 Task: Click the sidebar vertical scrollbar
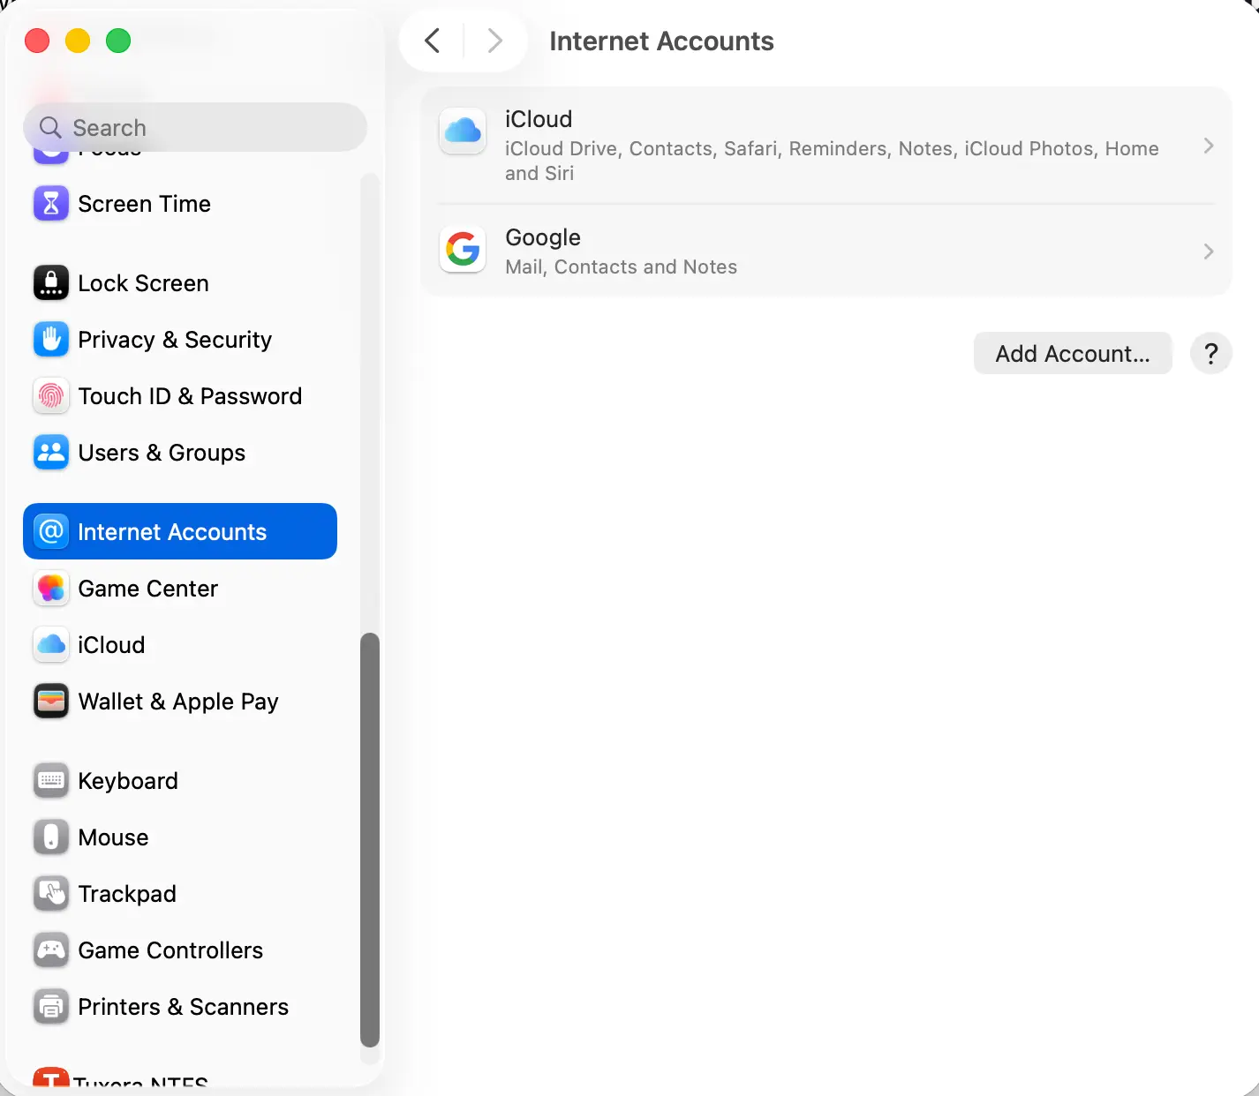point(370,839)
